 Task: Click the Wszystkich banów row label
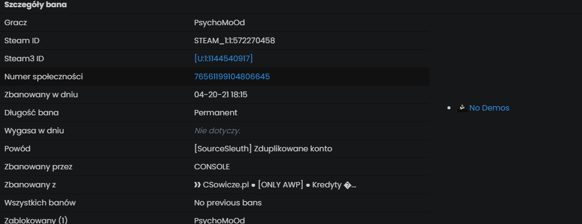pyautogui.click(x=40, y=203)
